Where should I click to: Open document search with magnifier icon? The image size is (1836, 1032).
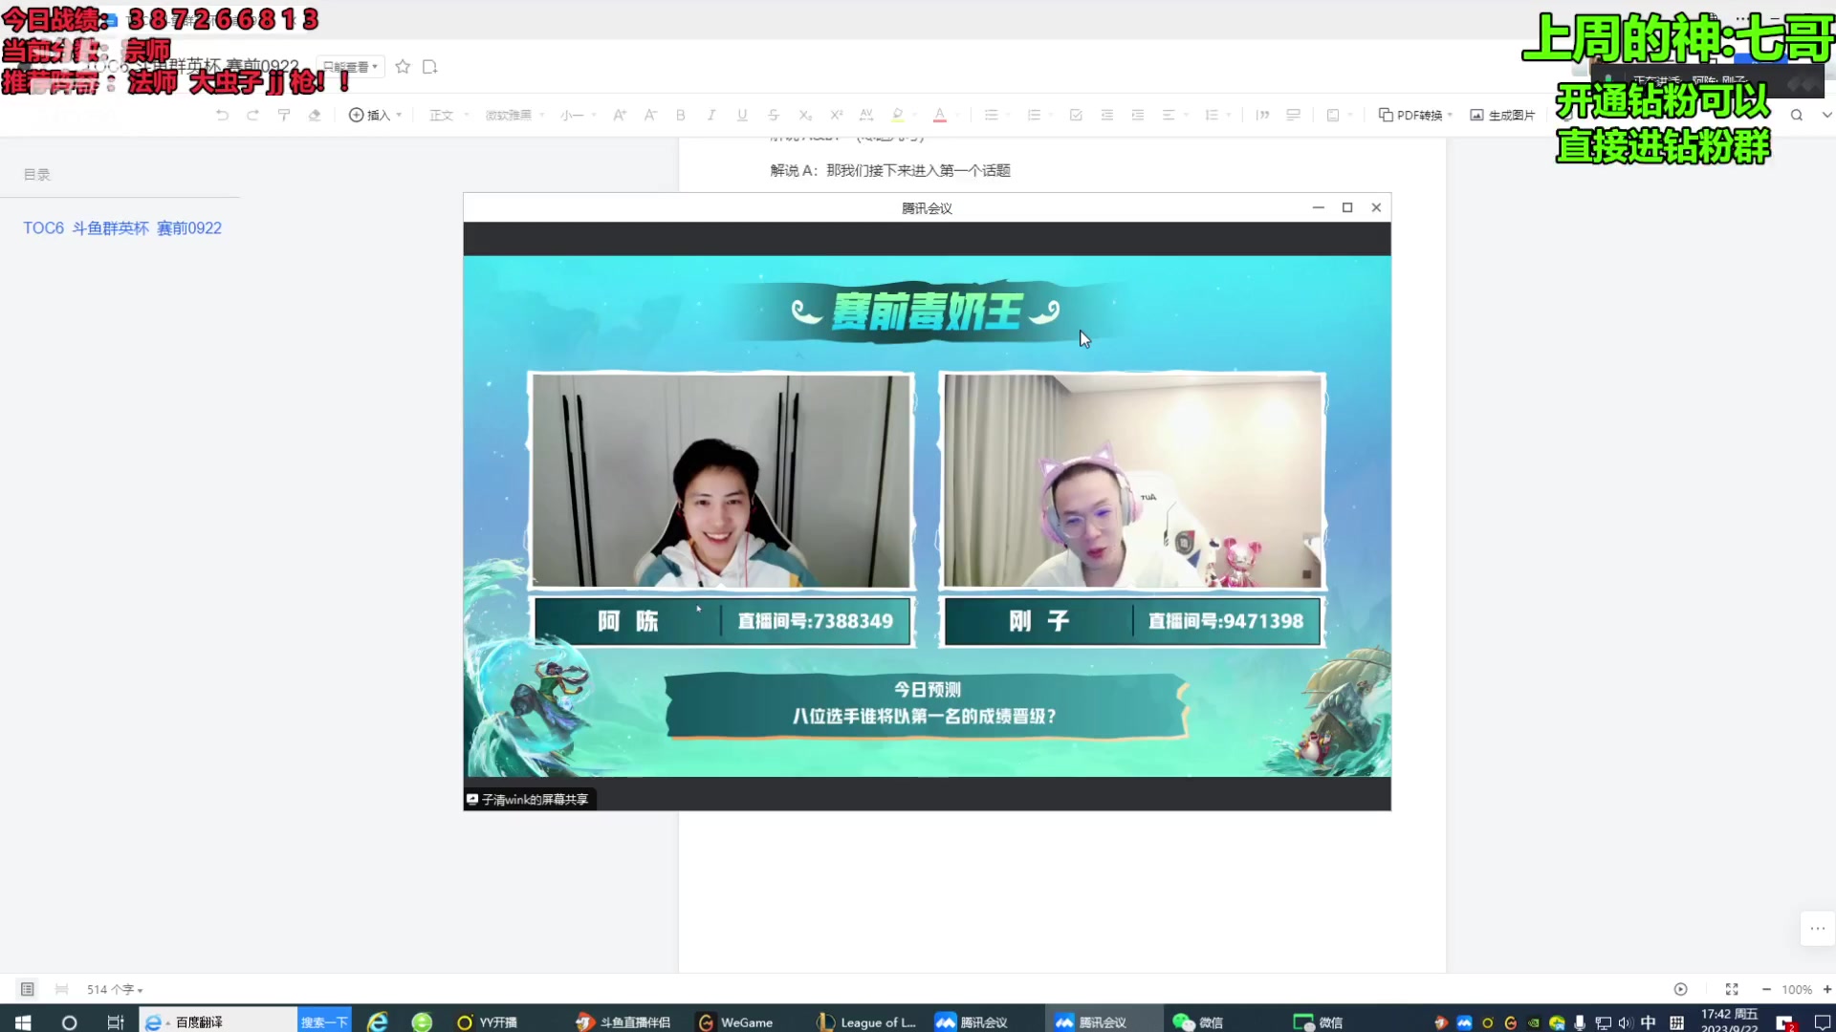point(1796,115)
